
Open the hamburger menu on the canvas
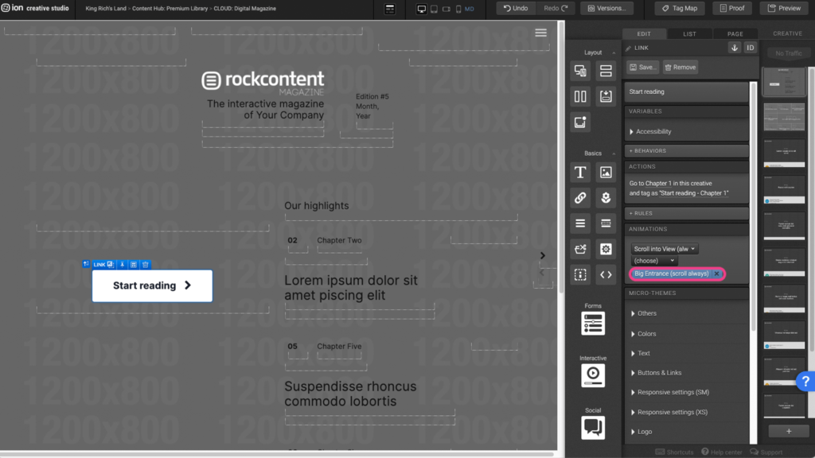(x=540, y=33)
